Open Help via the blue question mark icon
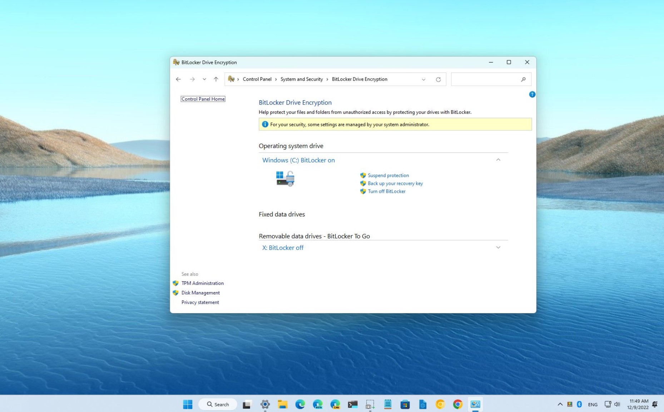 click(x=532, y=94)
